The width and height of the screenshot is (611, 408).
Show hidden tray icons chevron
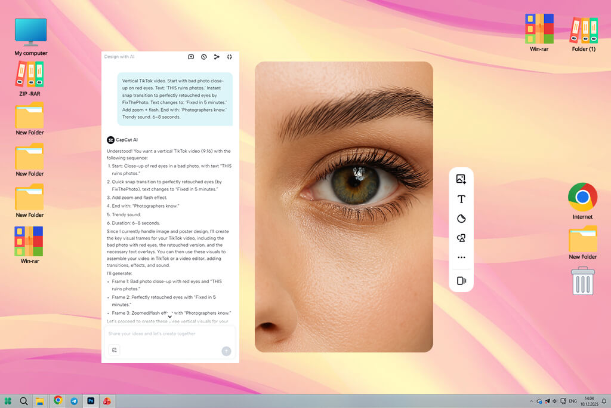tap(531, 401)
